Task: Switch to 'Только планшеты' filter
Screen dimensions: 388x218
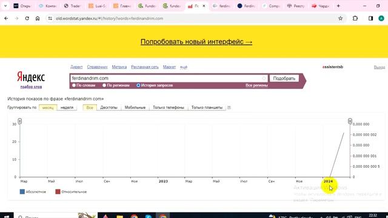Action: click(207, 108)
